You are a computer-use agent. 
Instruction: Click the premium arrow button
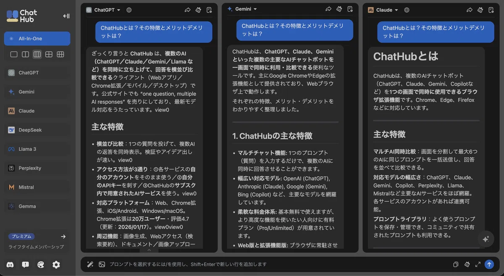point(63,237)
